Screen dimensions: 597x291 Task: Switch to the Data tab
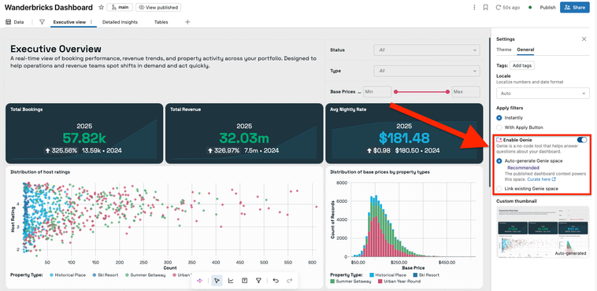(14, 22)
